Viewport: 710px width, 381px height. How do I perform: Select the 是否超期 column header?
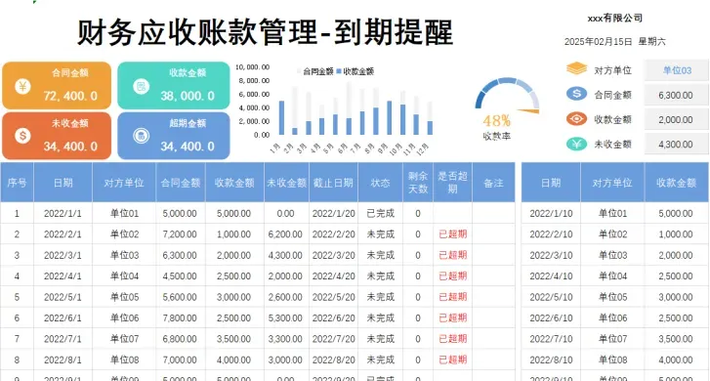(452, 183)
